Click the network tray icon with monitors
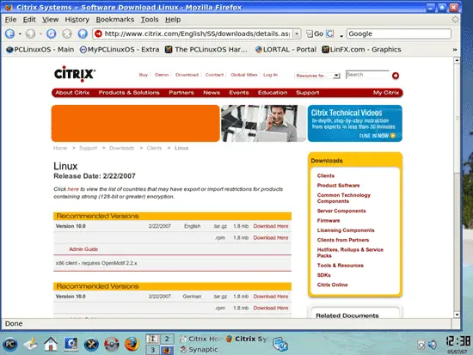The image size is (473, 355). tap(280, 344)
